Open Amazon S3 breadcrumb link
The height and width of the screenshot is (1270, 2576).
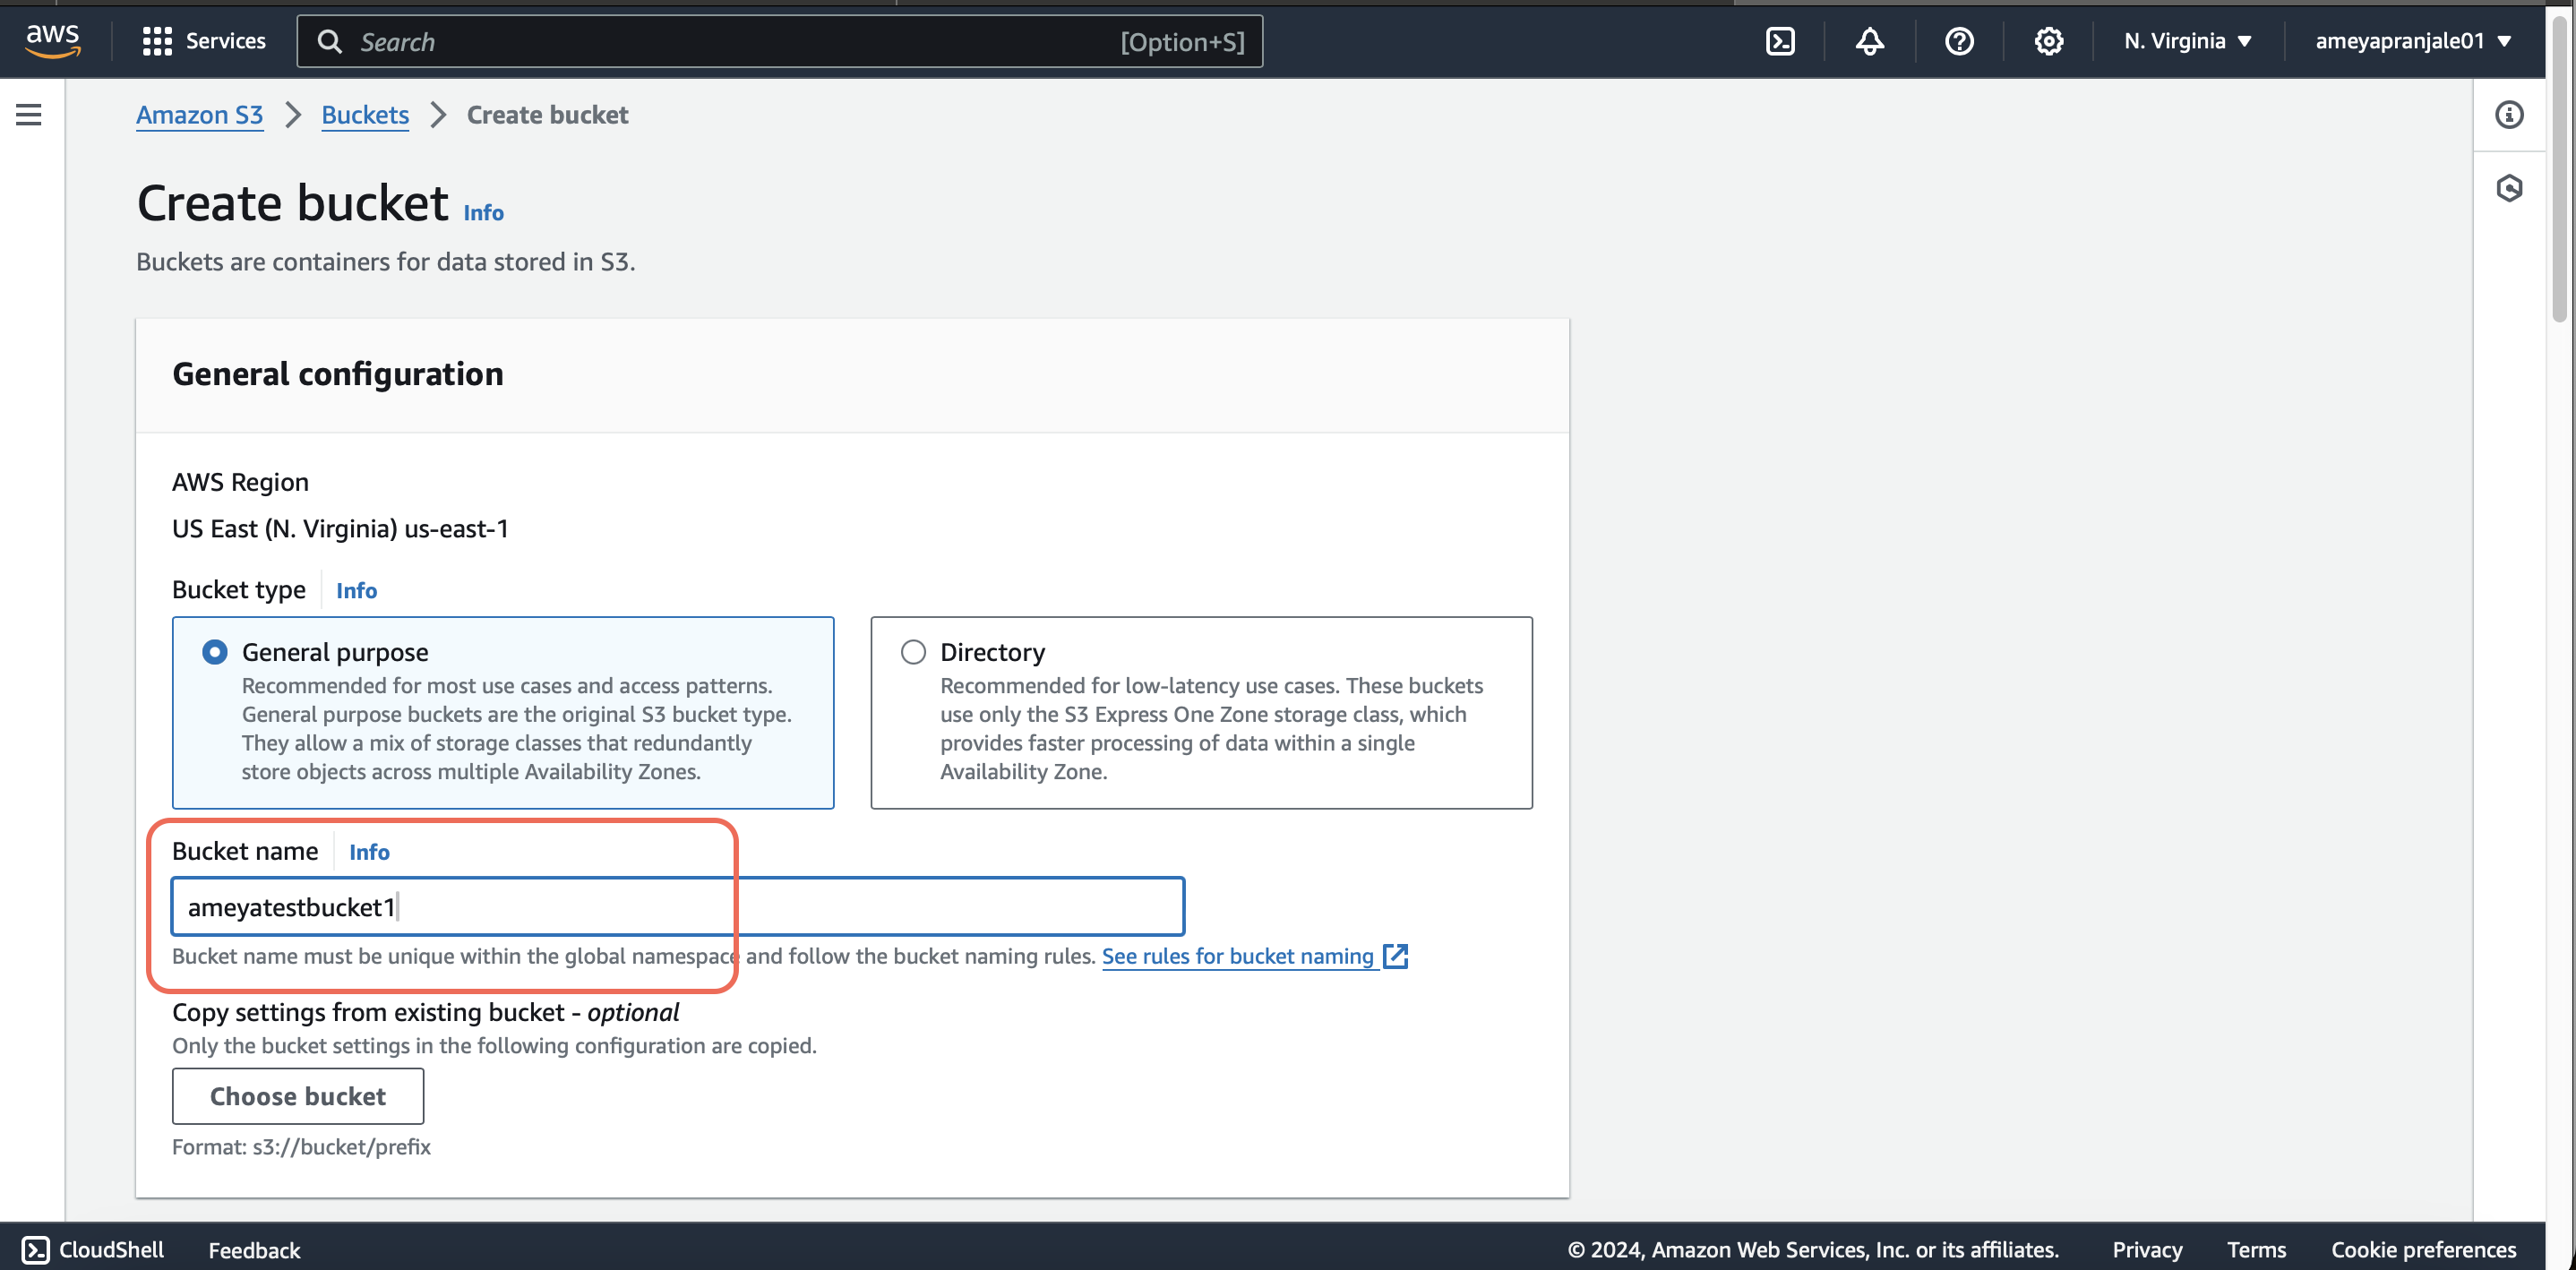(x=199, y=114)
